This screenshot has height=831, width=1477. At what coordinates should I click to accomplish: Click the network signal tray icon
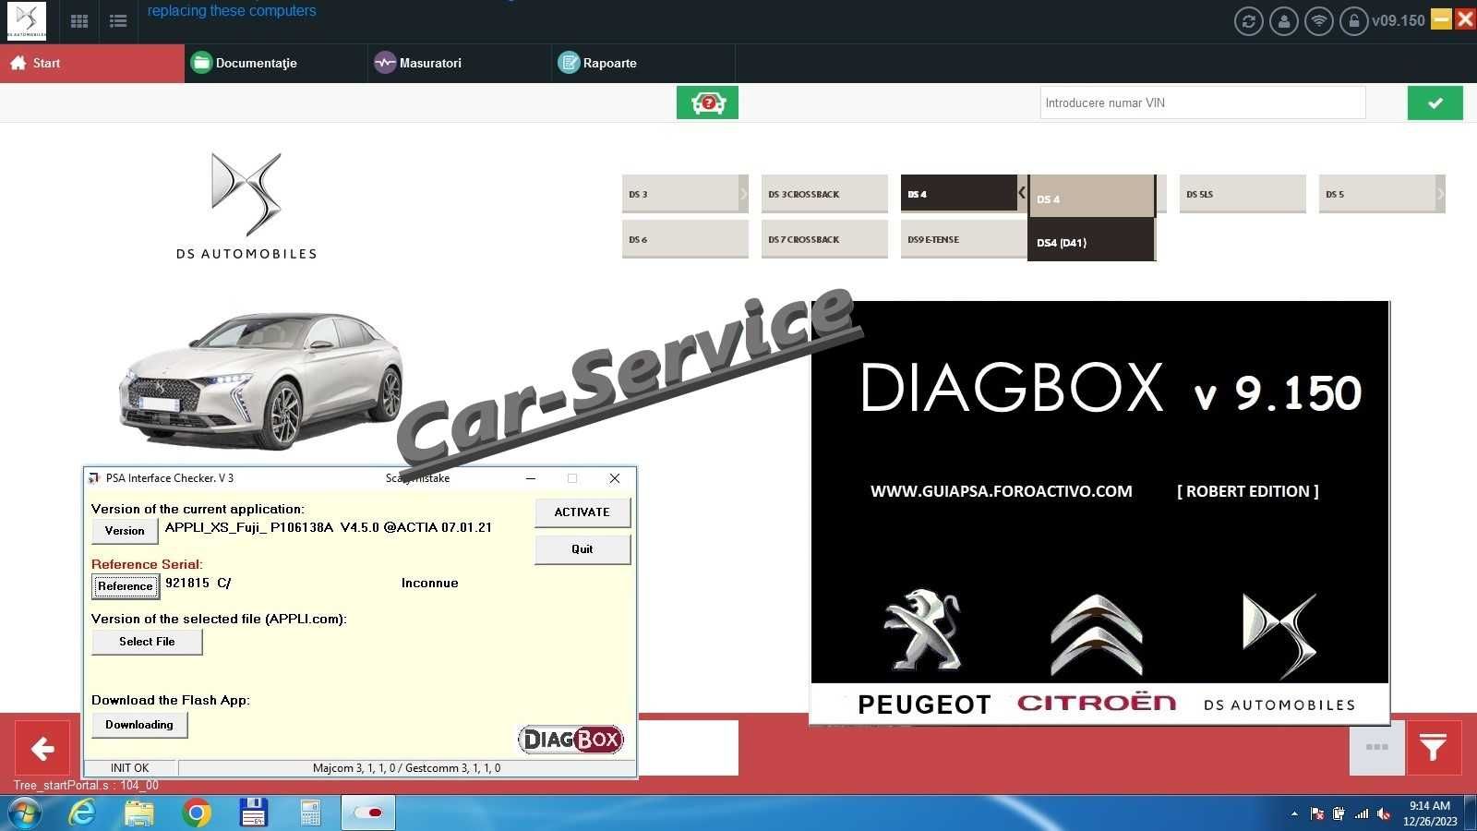tap(1362, 813)
